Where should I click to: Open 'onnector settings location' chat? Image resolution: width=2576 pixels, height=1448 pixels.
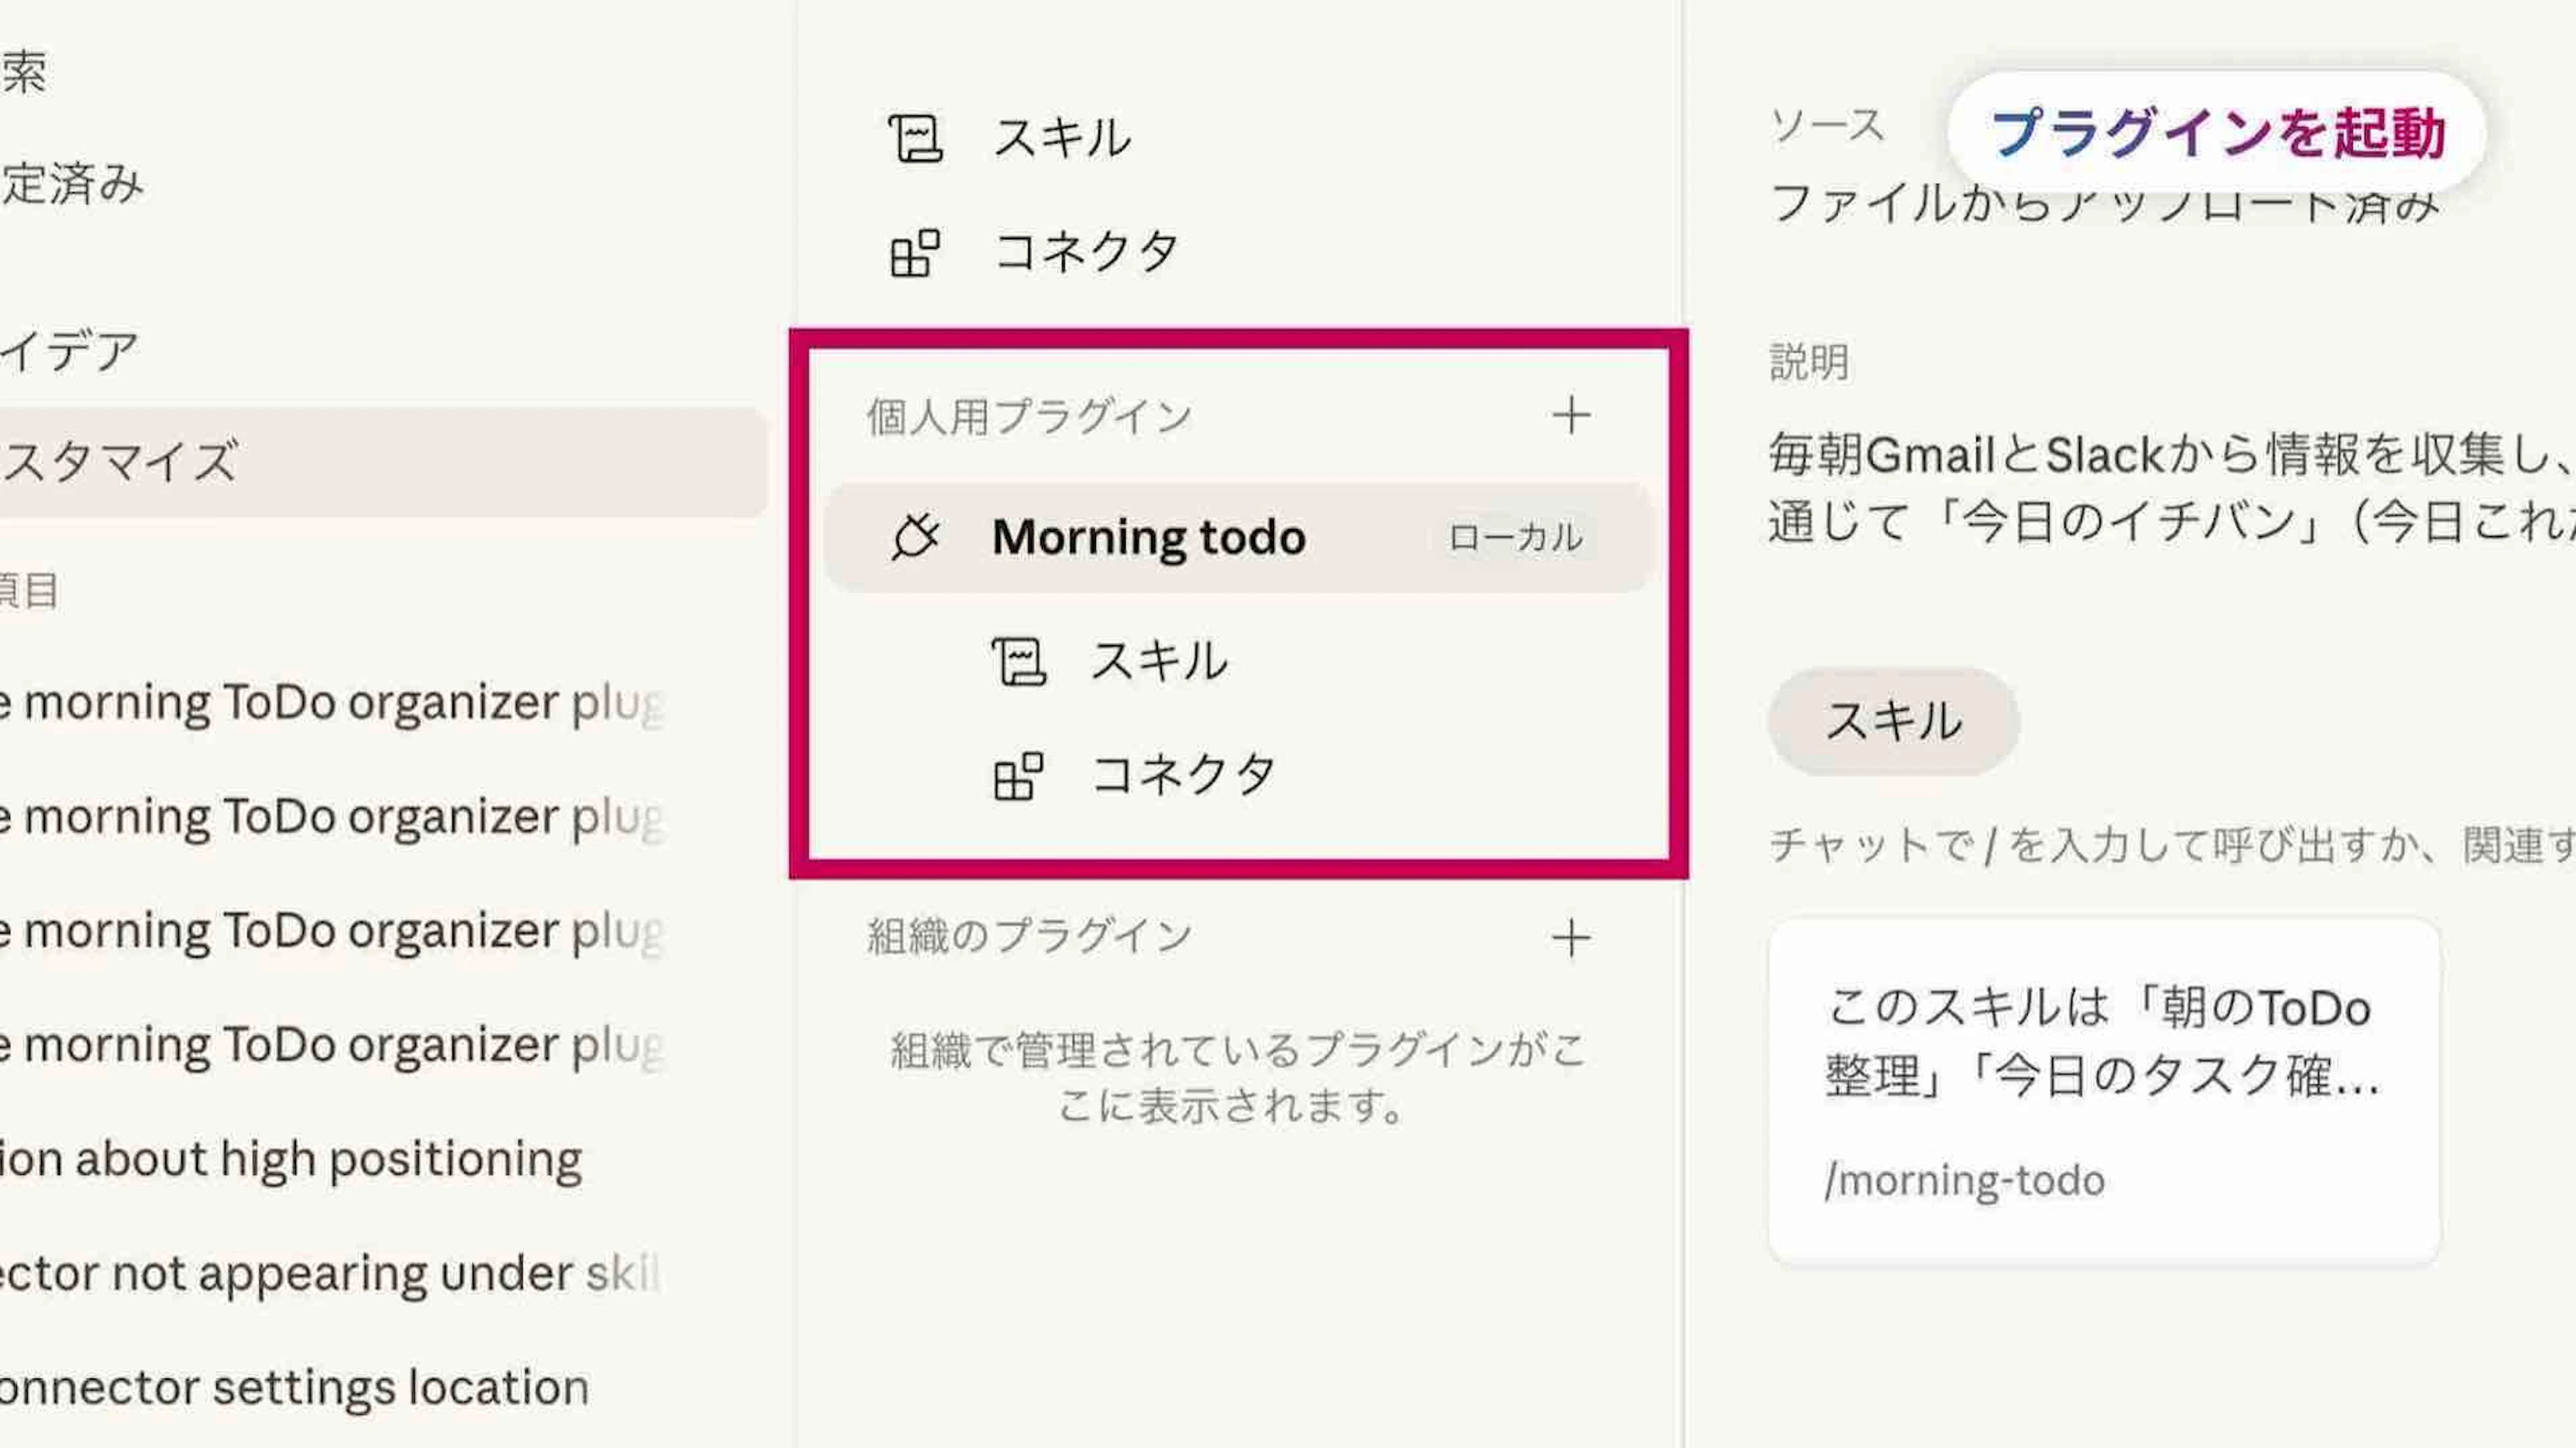tap(295, 1387)
